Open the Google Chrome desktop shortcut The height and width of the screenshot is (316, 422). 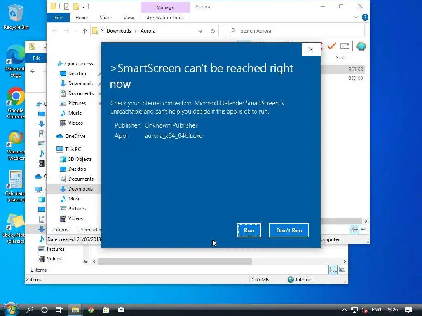tap(16, 103)
